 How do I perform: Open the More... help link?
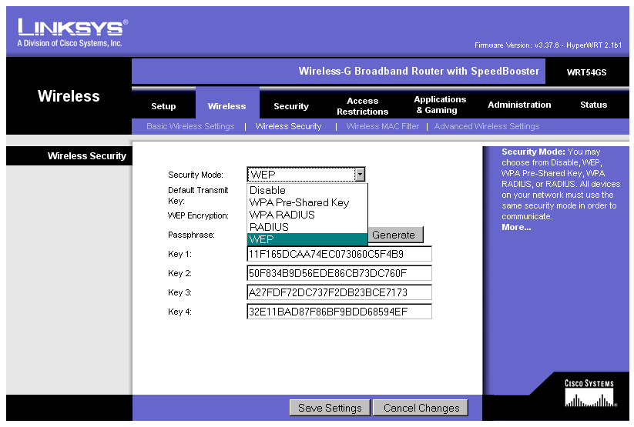516,227
